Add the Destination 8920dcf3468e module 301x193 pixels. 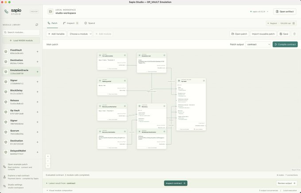coord(38,62)
